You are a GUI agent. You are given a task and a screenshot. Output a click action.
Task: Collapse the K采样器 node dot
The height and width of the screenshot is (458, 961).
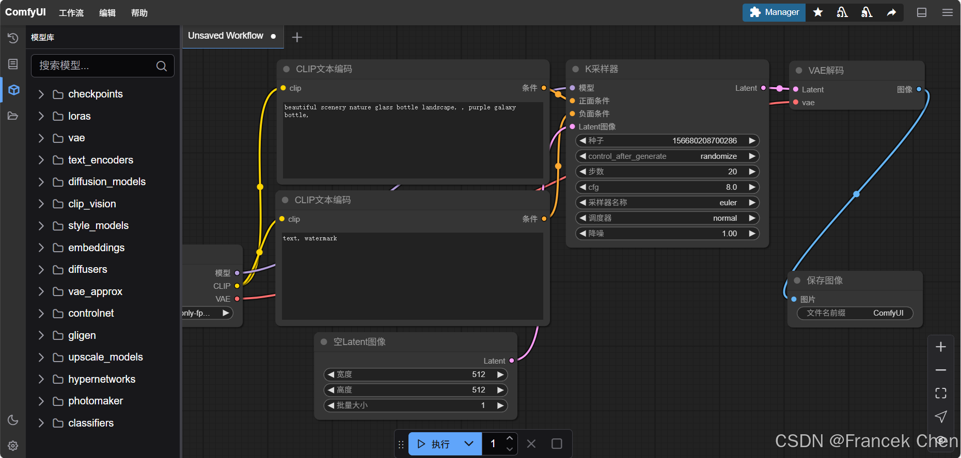(x=575, y=69)
